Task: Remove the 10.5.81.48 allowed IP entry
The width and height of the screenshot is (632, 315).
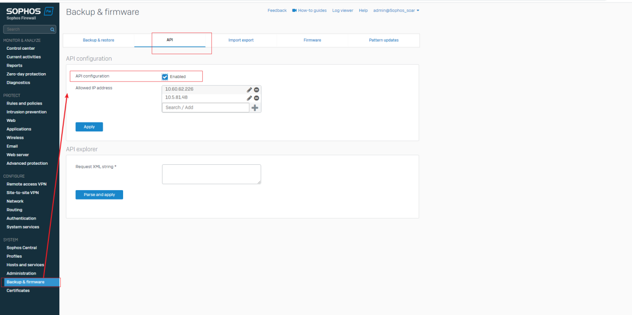Action: (256, 98)
